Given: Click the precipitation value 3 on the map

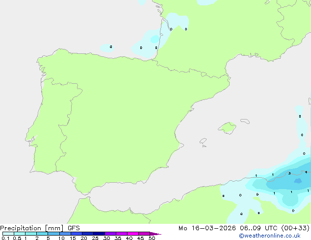Looking at the screenshot, I should tap(289, 173).
